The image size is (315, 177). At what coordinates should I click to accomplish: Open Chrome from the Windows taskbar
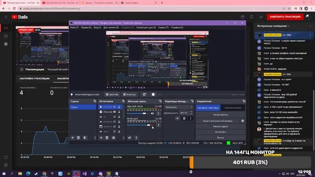44,174
